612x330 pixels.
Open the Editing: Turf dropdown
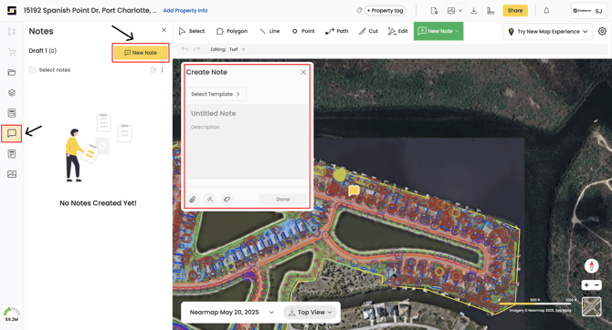[x=228, y=49]
